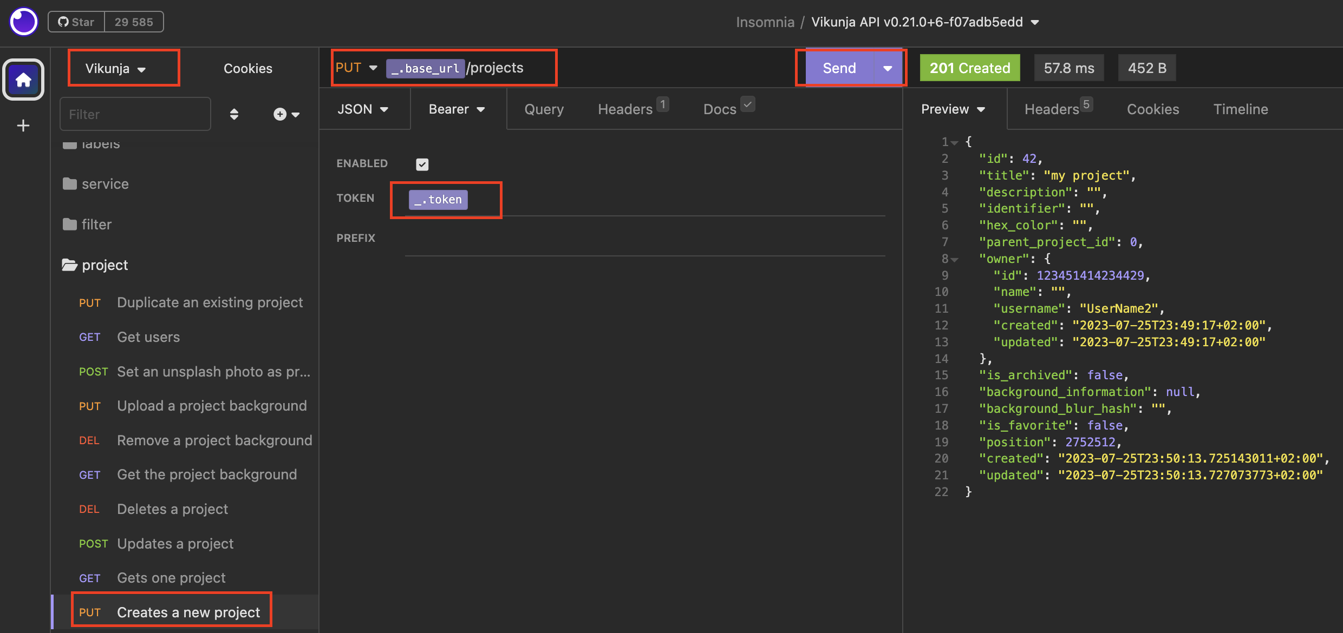The image size is (1343, 633).
Task: Click the Cookies button in sidebar
Action: (247, 69)
